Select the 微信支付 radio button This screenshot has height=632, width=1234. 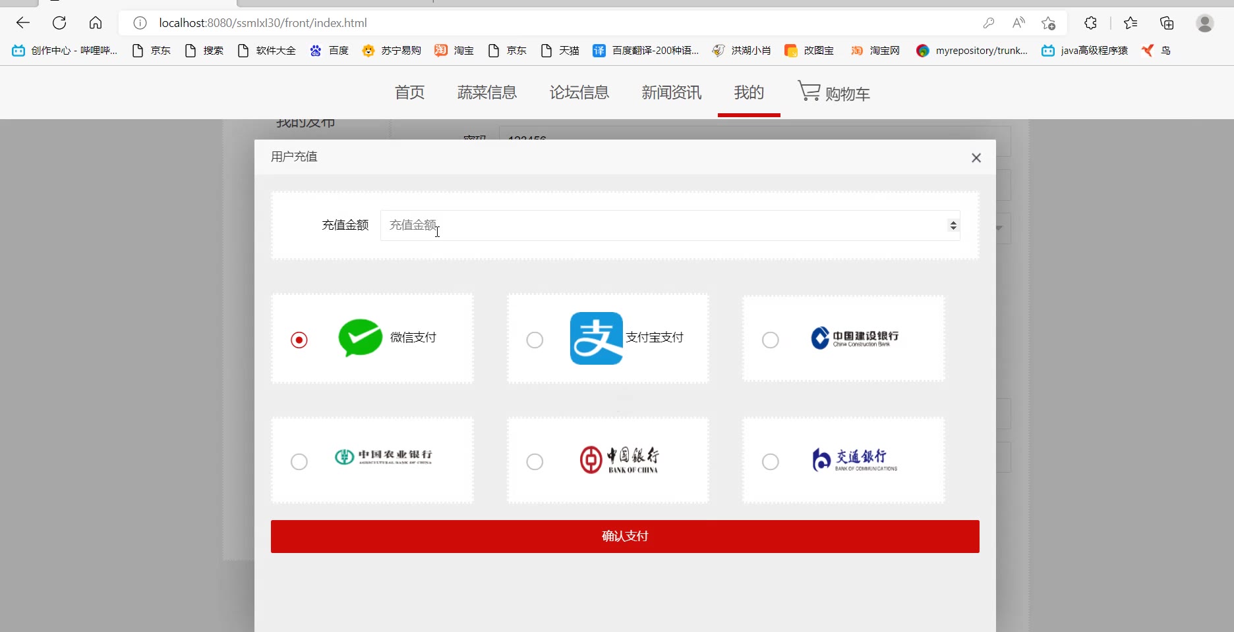pos(299,340)
